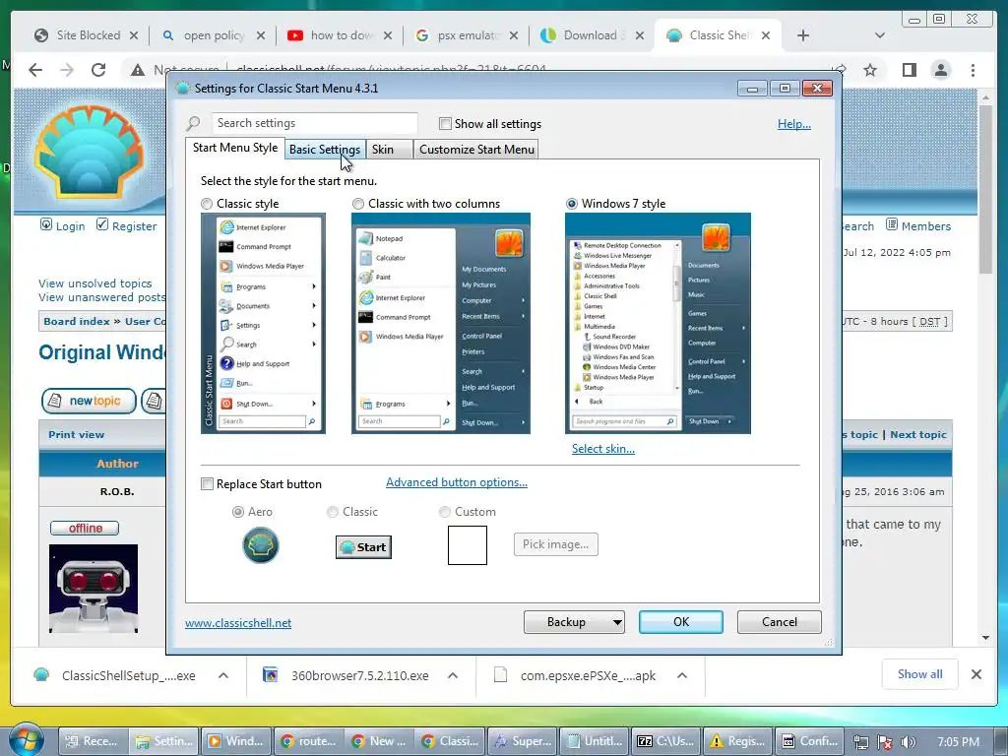Bookmark this page with star icon
1008x756 pixels.
pos(870,70)
